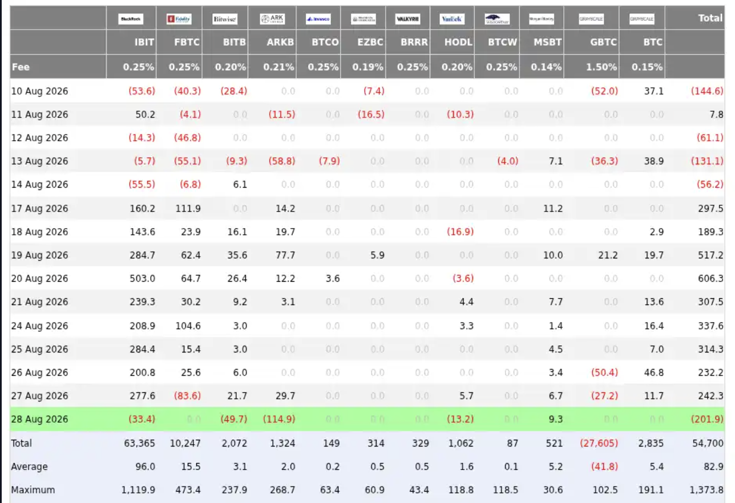Click the BlackRock logo above IBIT
This screenshot has width=735, height=503.
[x=131, y=19]
